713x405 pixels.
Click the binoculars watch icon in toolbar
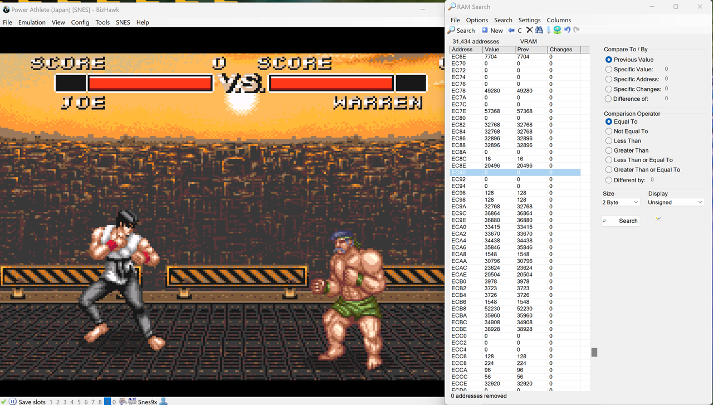coord(539,30)
